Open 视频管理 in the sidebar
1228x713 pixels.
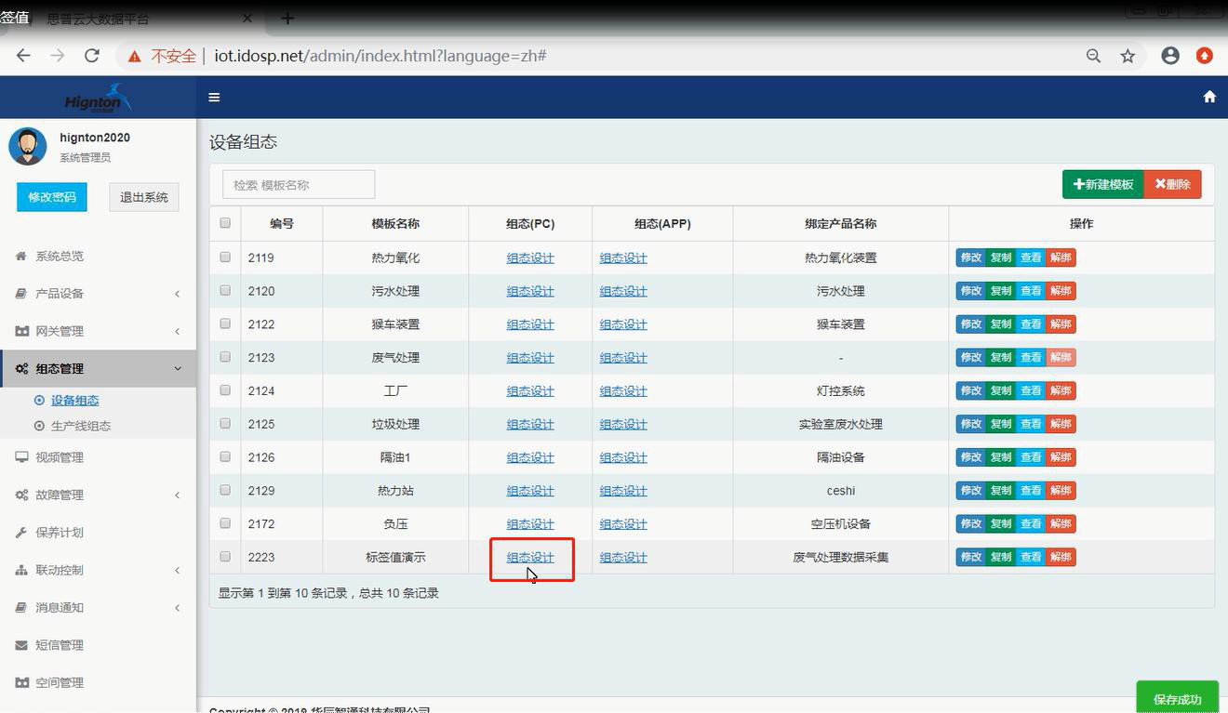tap(60, 457)
